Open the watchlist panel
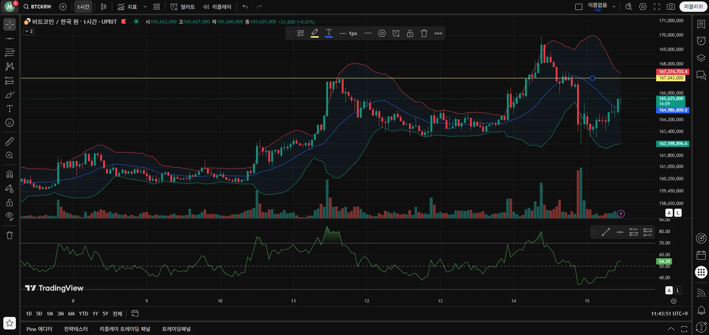The image size is (709, 335). 701,24
